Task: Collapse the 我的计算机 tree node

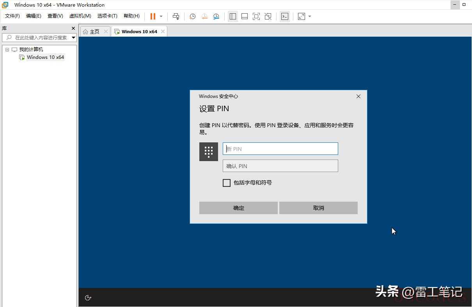Action: [x=7, y=50]
